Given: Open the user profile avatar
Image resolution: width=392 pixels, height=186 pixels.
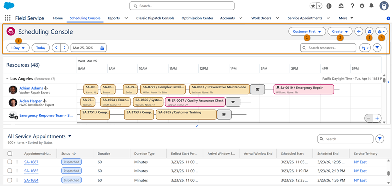Looking at the screenshot, I should pyautogui.click(x=384, y=6).
